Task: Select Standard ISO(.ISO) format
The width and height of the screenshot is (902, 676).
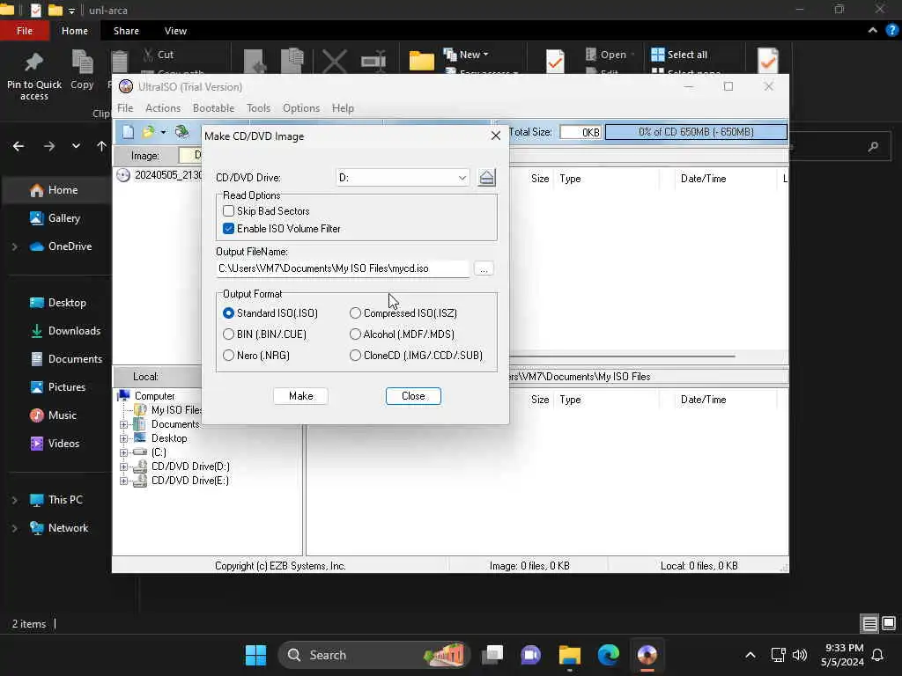Action: coord(228,313)
